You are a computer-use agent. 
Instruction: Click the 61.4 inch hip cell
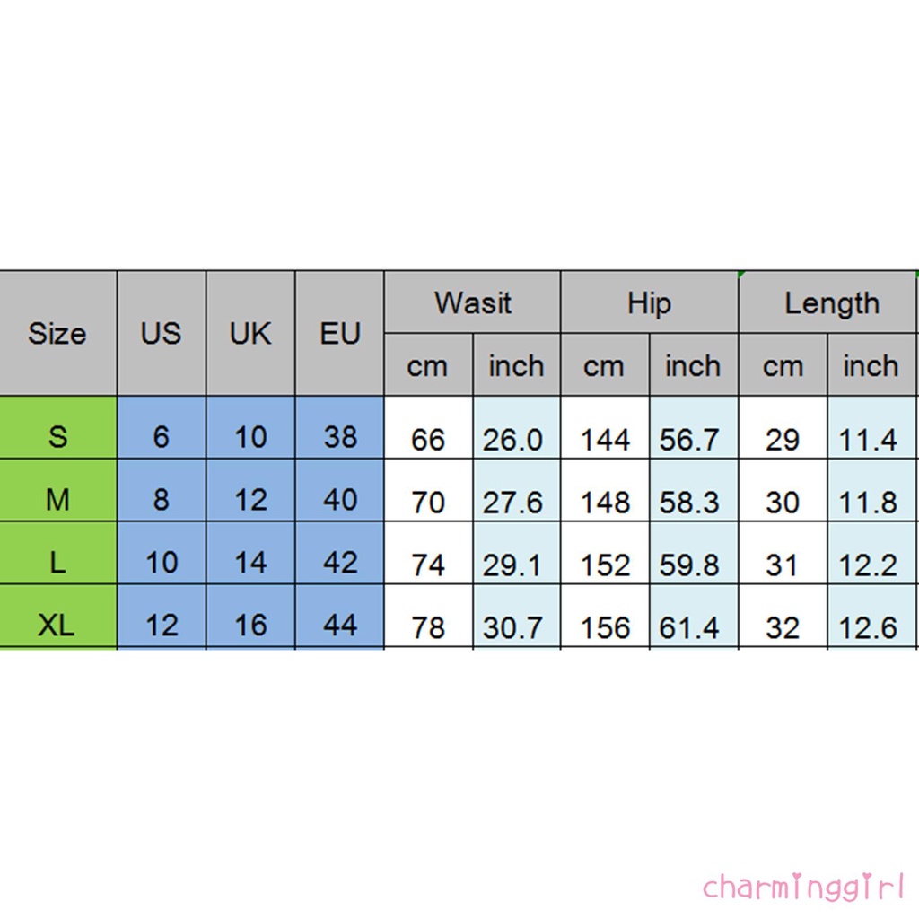click(689, 627)
